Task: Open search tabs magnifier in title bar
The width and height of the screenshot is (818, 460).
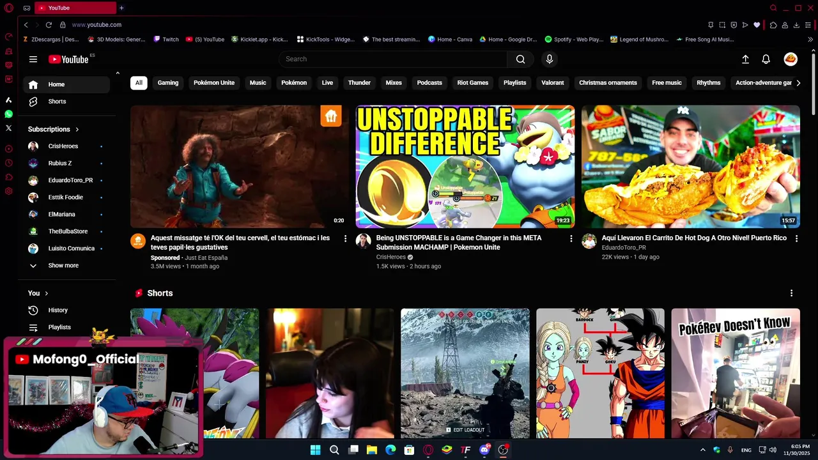Action: pyautogui.click(x=773, y=8)
